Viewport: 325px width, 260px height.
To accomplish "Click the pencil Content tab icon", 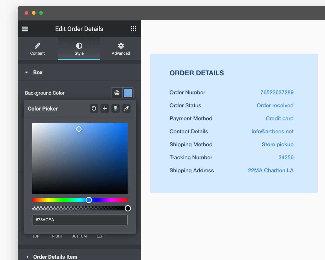I will click(x=37, y=46).
